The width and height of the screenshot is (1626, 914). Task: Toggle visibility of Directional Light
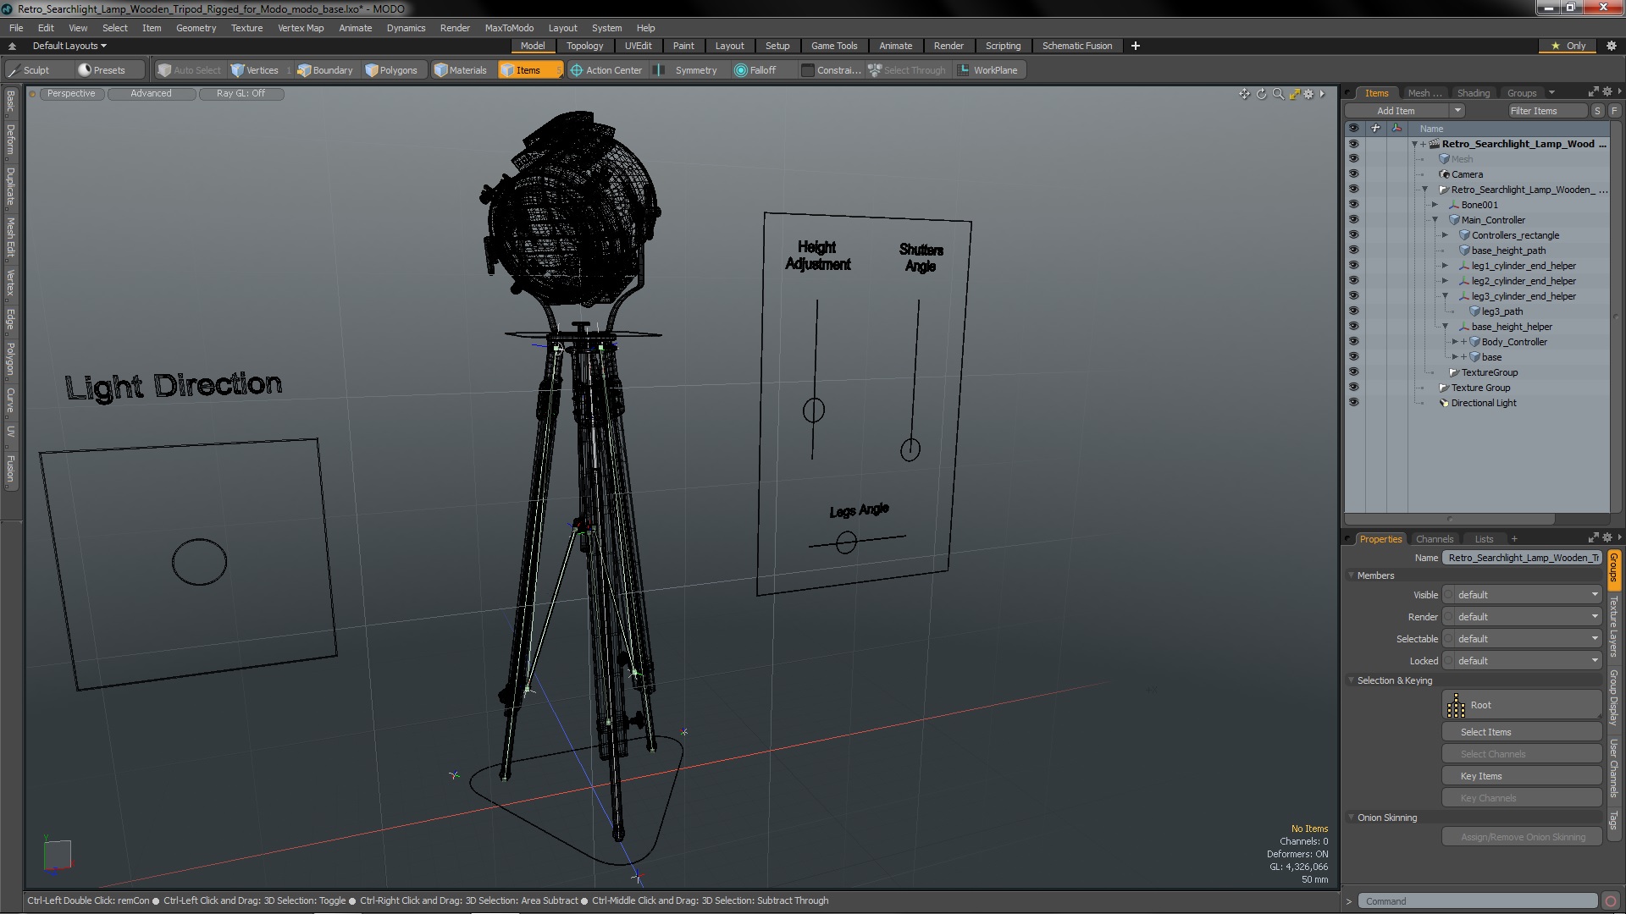coord(1353,403)
